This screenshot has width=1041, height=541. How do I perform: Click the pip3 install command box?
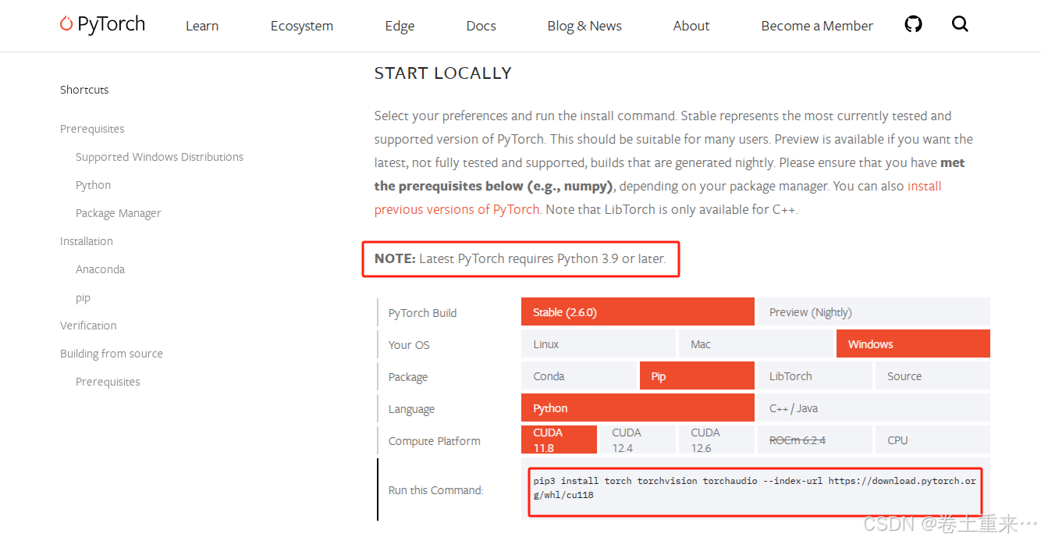[x=755, y=489]
